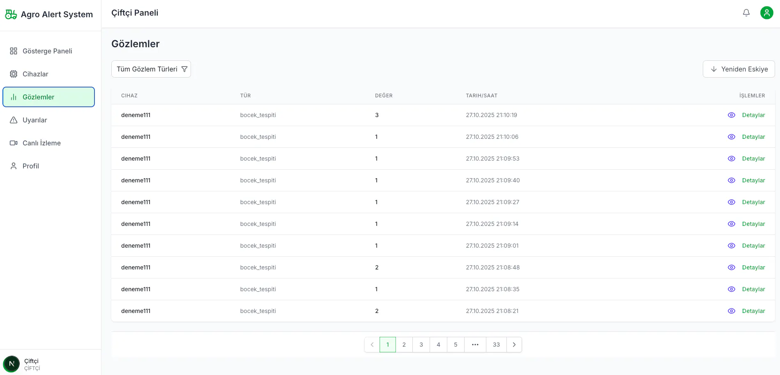Click the N avatar beside Çiftçi
This screenshot has width=780, height=375.
tap(12, 364)
